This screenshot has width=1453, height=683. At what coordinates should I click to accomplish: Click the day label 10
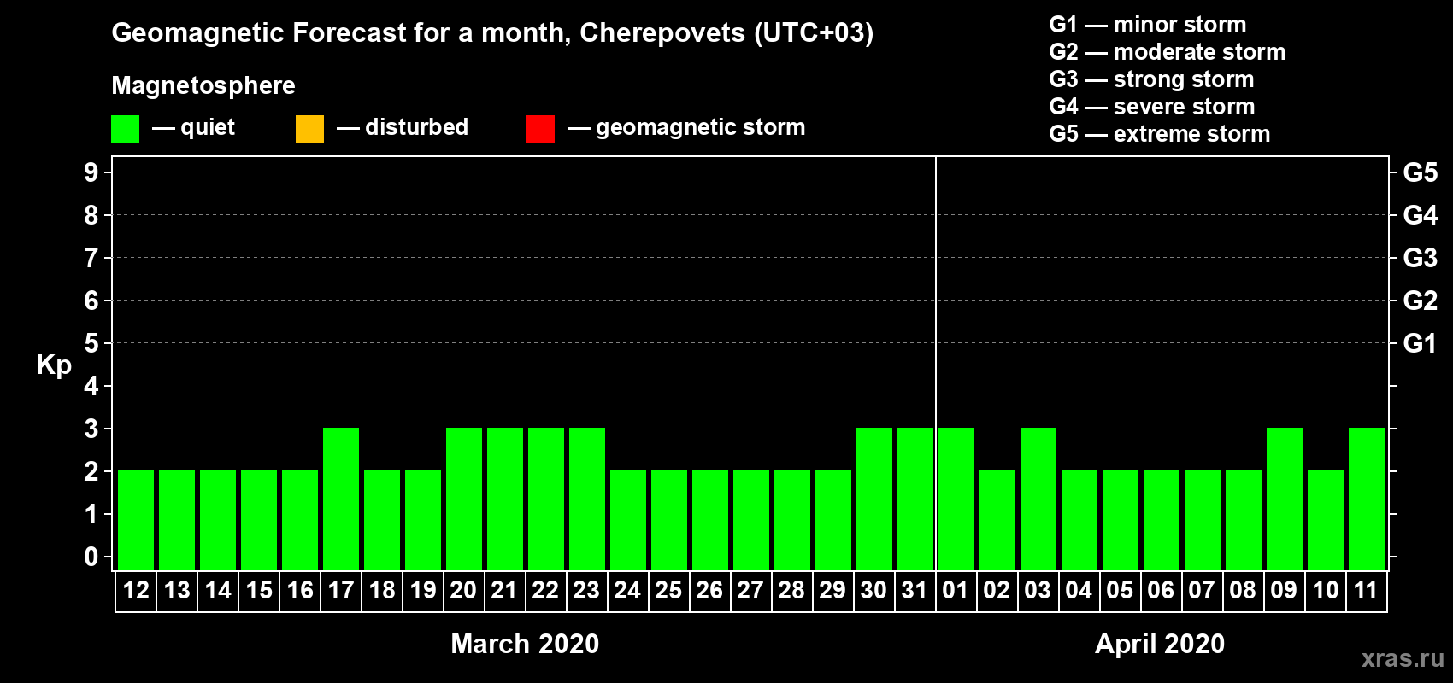tap(1326, 590)
